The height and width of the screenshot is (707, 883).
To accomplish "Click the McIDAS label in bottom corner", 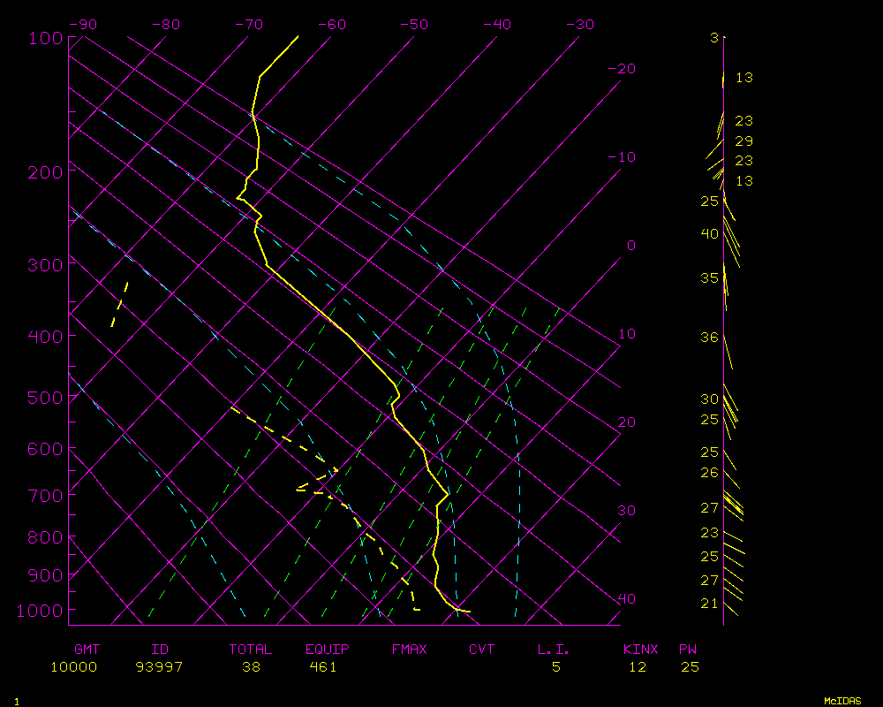I will (842, 700).
